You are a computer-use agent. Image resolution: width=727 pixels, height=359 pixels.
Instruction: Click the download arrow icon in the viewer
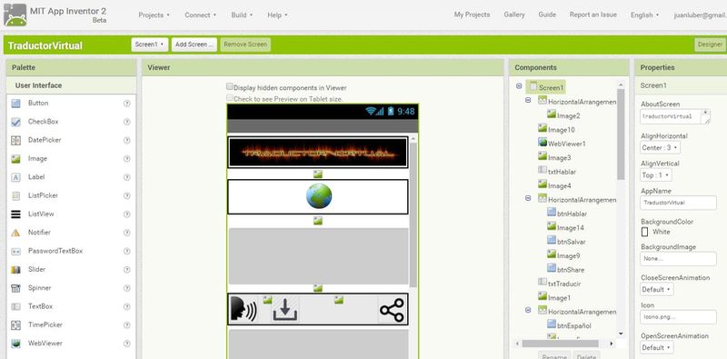[284, 309]
